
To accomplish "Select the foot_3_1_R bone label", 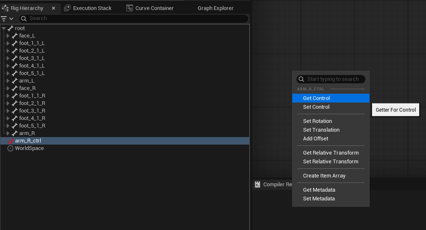I will [32, 111].
